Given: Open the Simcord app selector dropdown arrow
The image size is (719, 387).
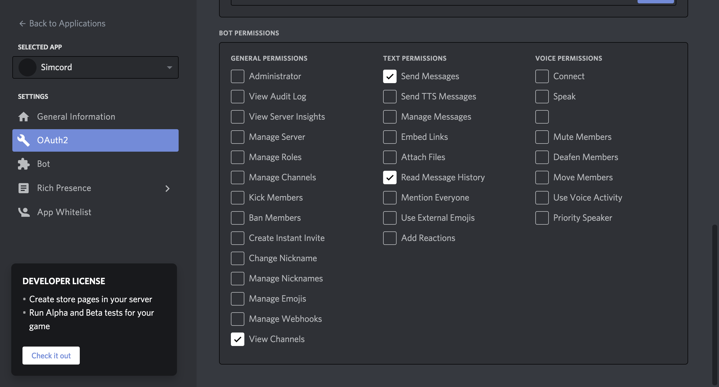Looking at the screenshot, I should [x=169, y=67].
